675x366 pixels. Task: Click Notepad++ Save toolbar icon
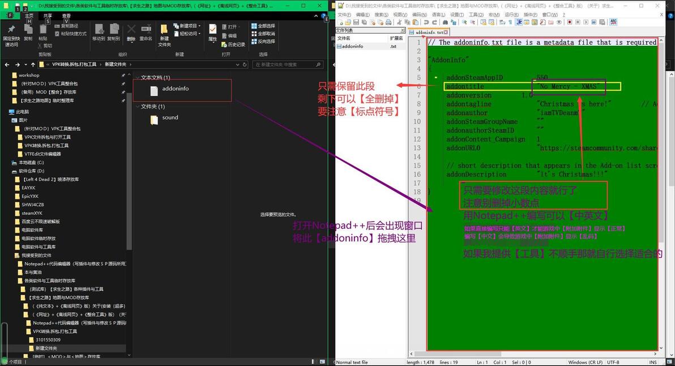coord(356,23)
